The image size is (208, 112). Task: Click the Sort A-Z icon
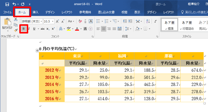pyautogui.click(x=148, y=21)
